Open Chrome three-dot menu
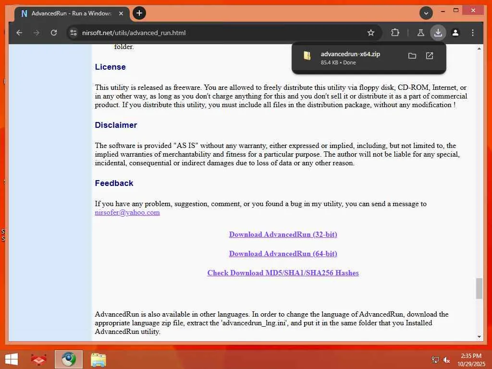Screen dimensions: 492x369 click(473, 33)
